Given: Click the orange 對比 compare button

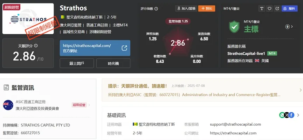Looking at the screenshot, I should click(x=207, y=8).
